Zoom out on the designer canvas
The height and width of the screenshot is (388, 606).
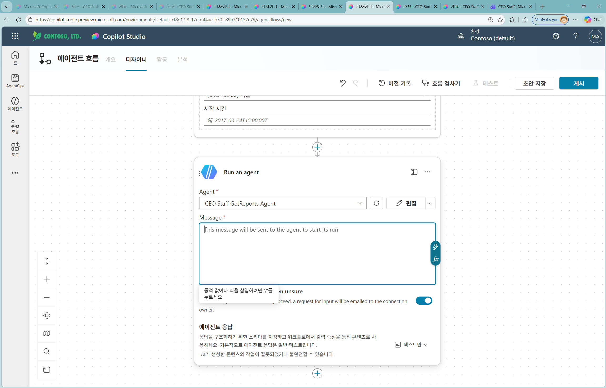coord(47,297)
